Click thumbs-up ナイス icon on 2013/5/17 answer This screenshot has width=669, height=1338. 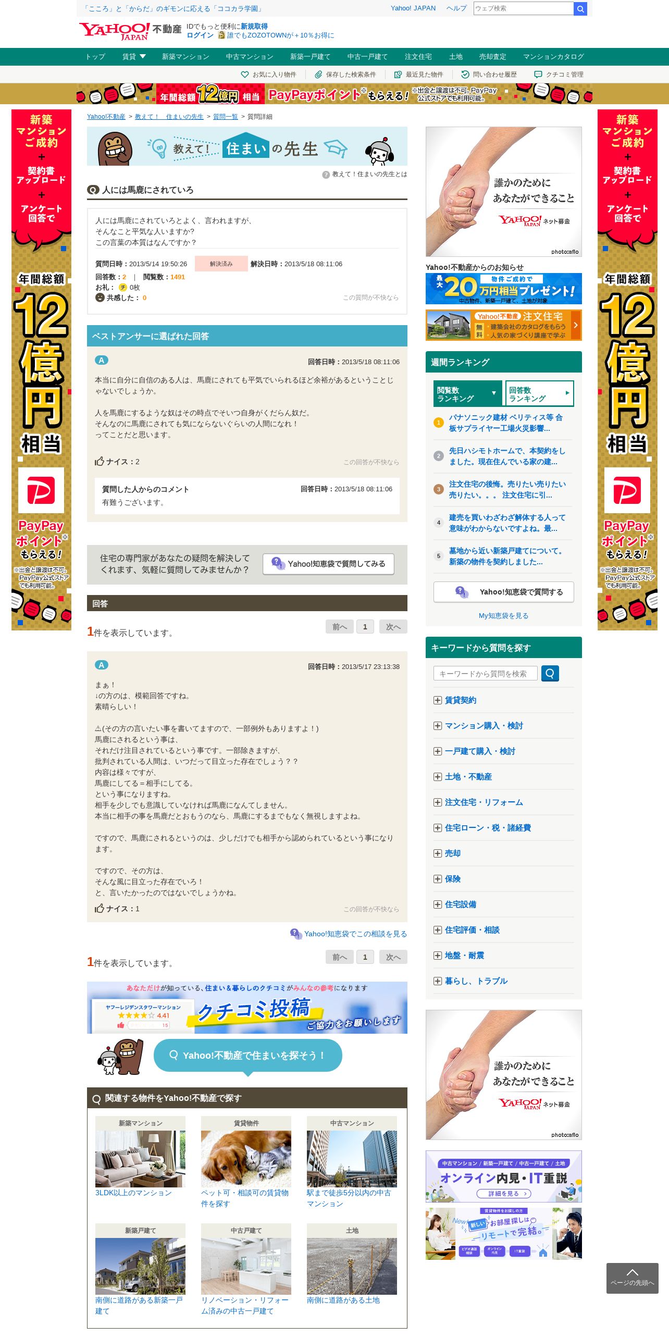tap(100, 908)
